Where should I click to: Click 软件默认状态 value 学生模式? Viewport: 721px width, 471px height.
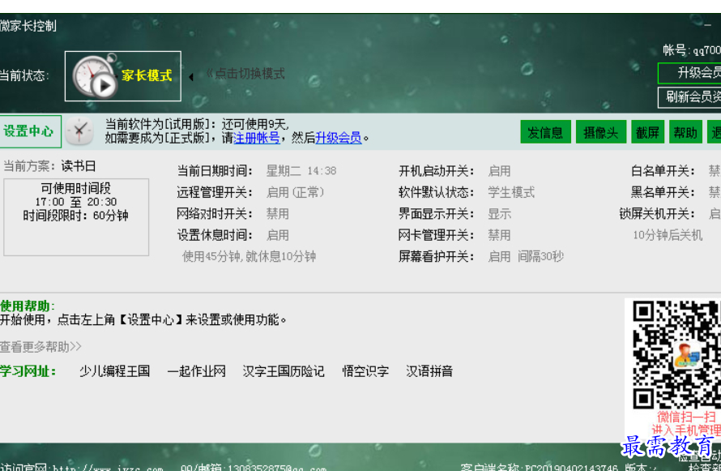coord(511,192)
